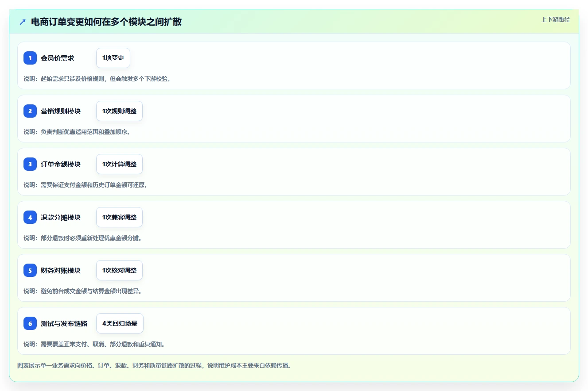
Task: Click the note 起始需求只涉及价格规则
Action: (97, 79)
